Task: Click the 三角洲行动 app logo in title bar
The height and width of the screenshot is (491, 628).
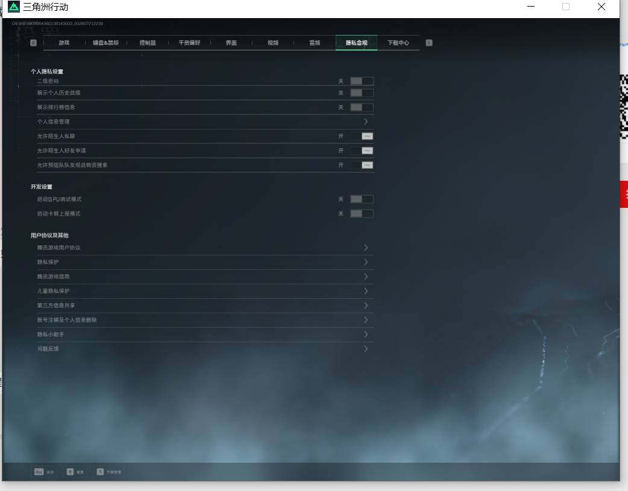Action: pyautogui.click(x=14, y=7)
